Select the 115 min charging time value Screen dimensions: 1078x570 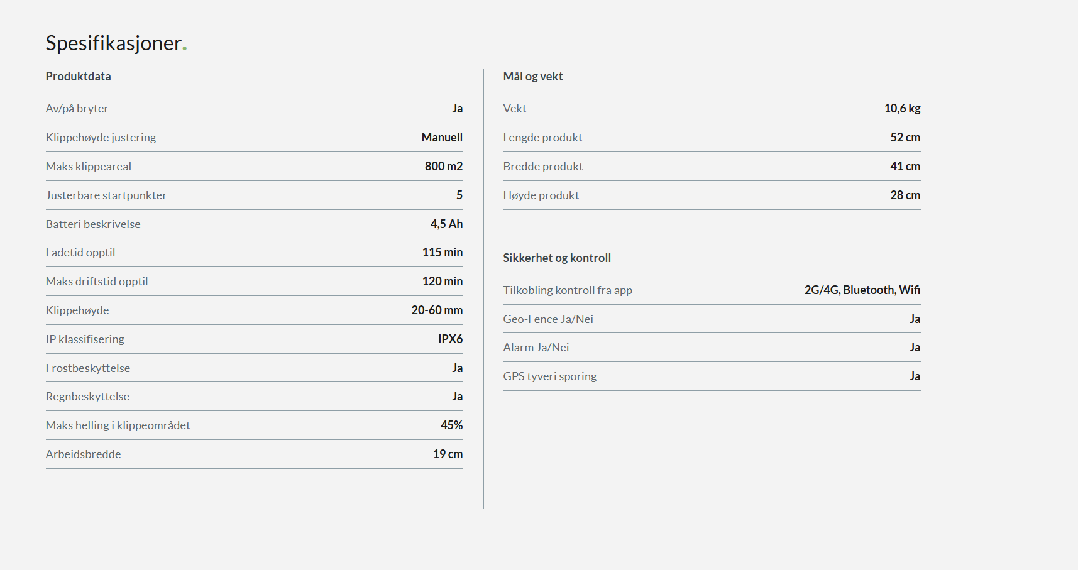point(442,253)
